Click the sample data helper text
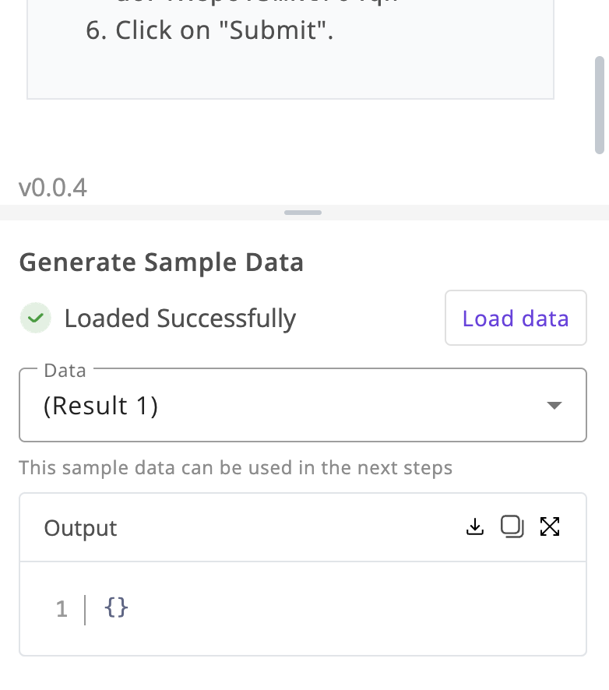This screenshot has width=609, height=690. tap(235, 467)
